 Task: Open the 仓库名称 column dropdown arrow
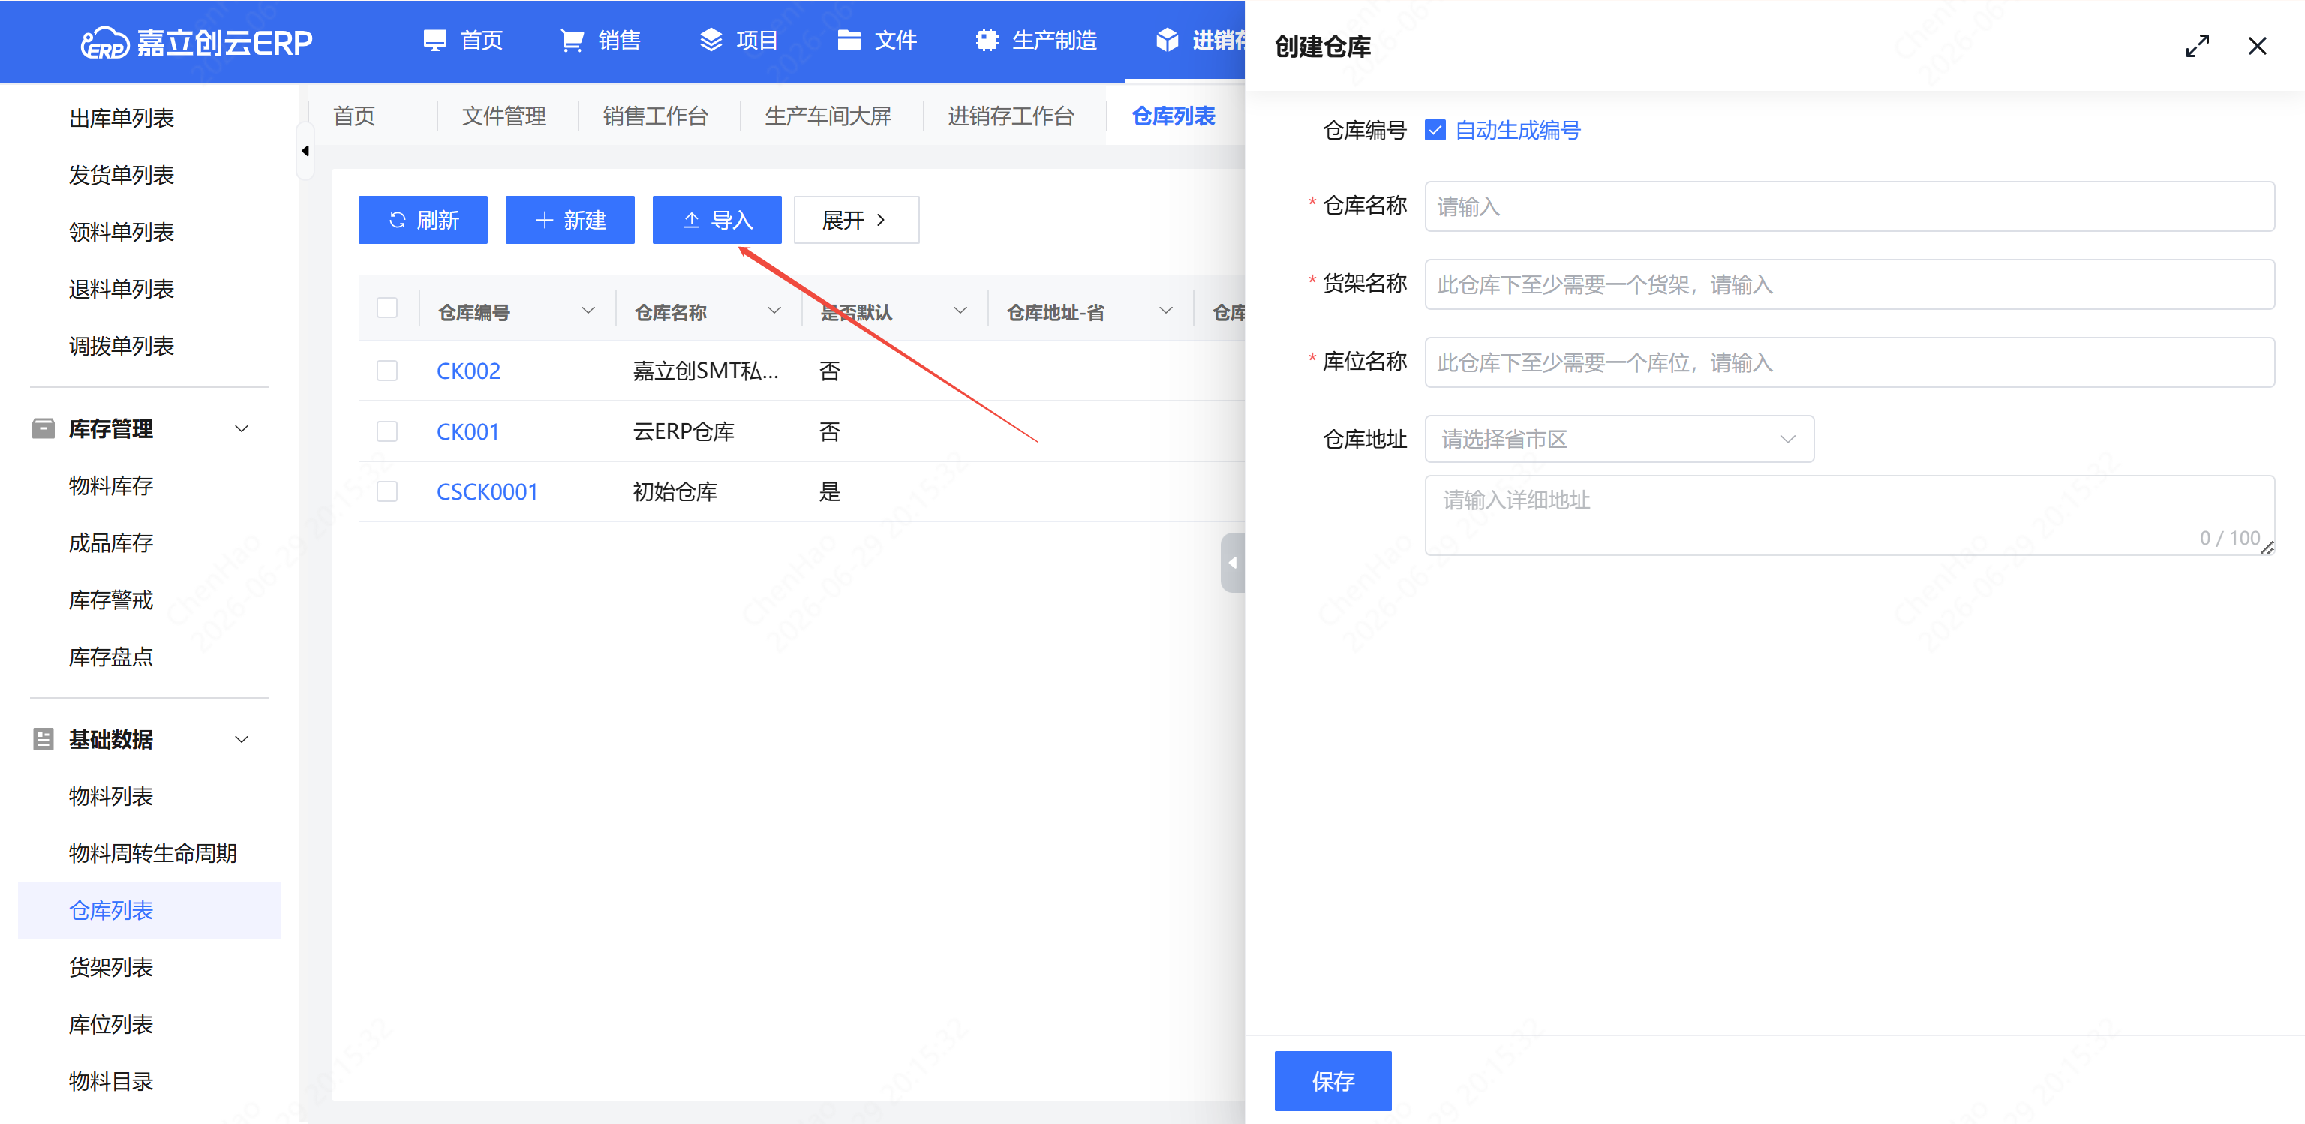coord(774,311)
